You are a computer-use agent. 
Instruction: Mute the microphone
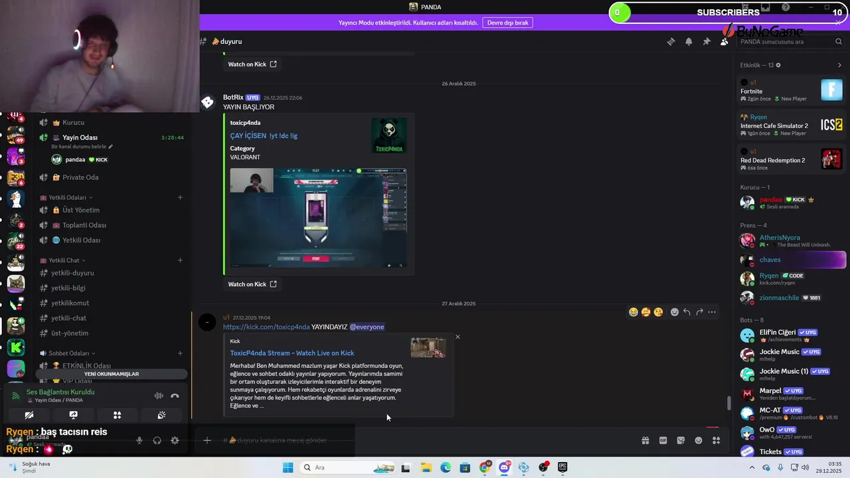139,440
